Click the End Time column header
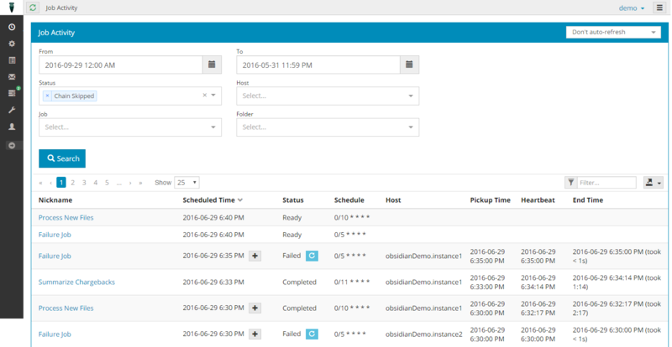672x347 pixels. tap(588, 199)
